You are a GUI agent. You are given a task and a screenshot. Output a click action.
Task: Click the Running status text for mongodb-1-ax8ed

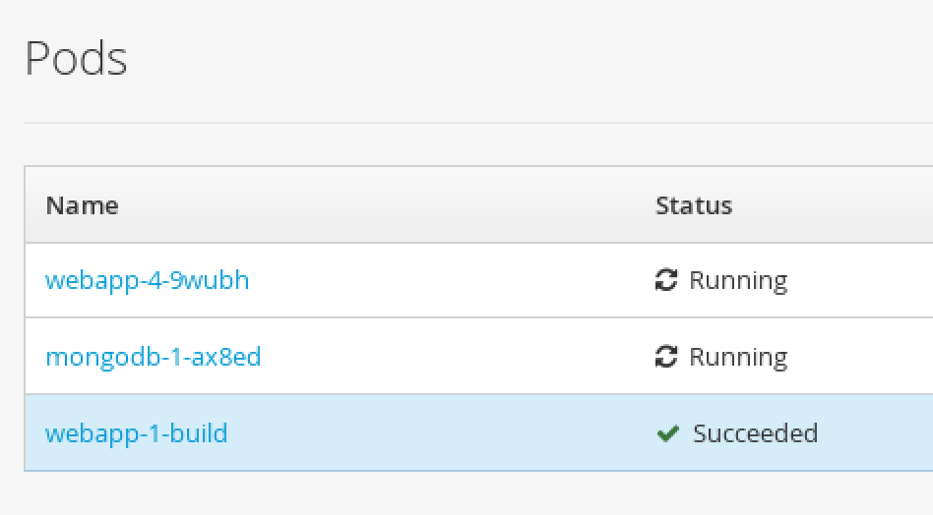pos(738,357)
